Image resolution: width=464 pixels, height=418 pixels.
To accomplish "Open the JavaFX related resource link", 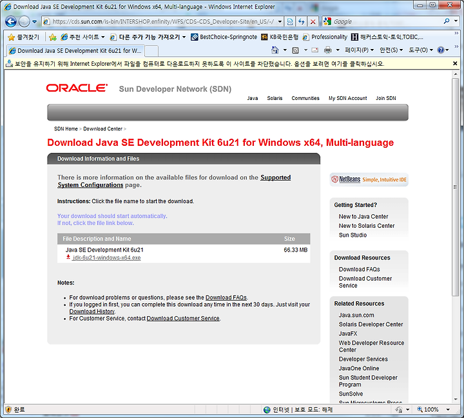I will coord(348,333).
